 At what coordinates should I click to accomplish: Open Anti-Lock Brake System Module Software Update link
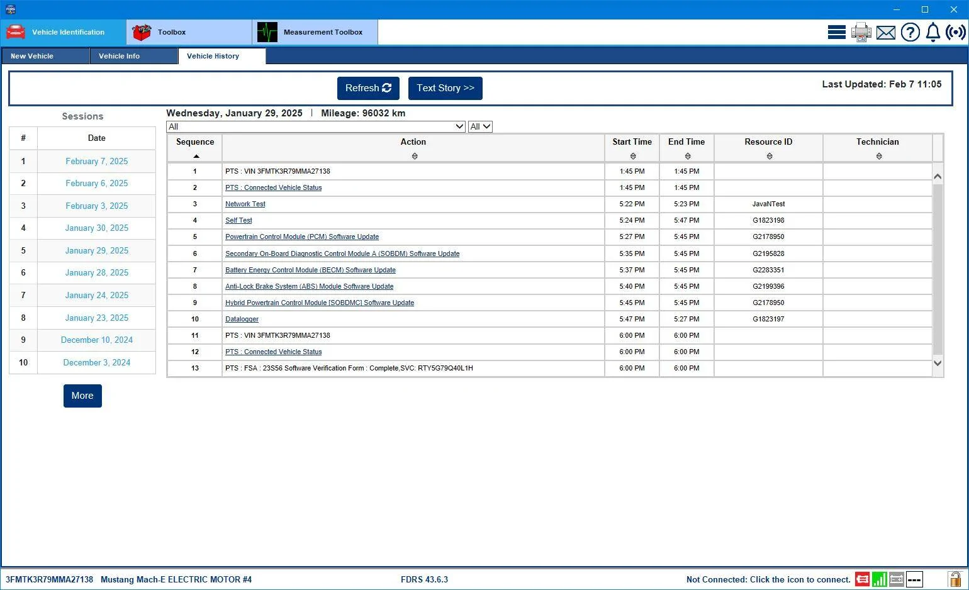click(x=309, y=286)
